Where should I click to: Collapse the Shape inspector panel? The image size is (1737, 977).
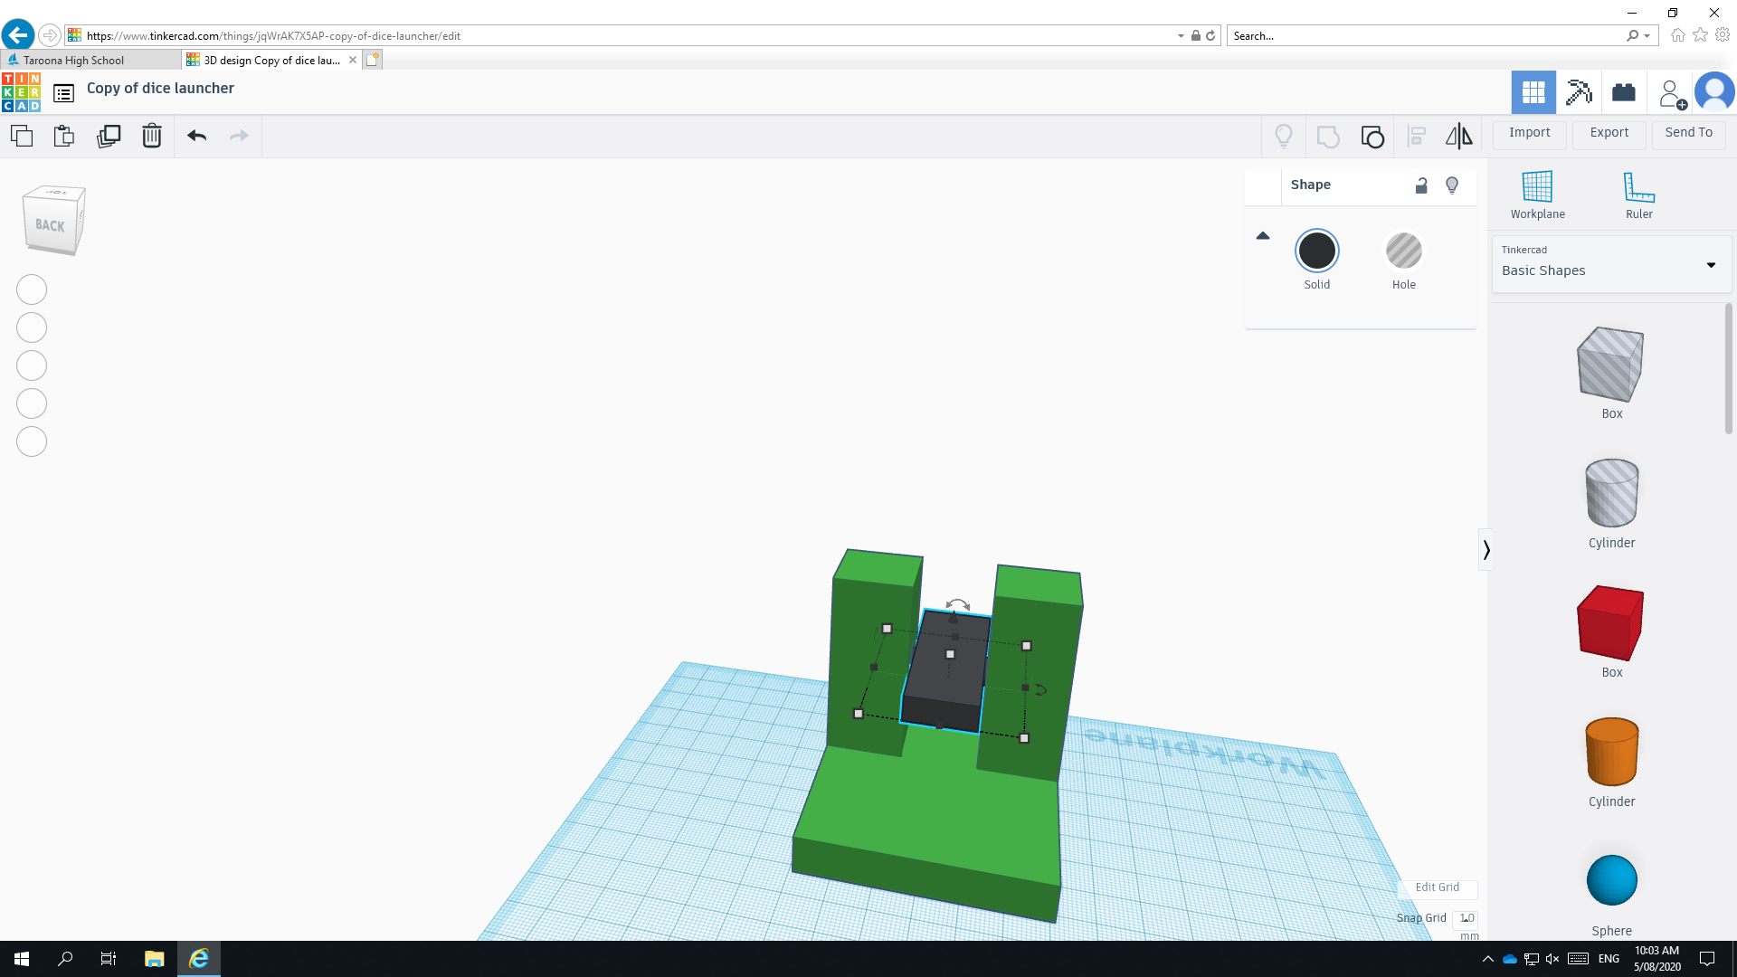[1263, 235]
